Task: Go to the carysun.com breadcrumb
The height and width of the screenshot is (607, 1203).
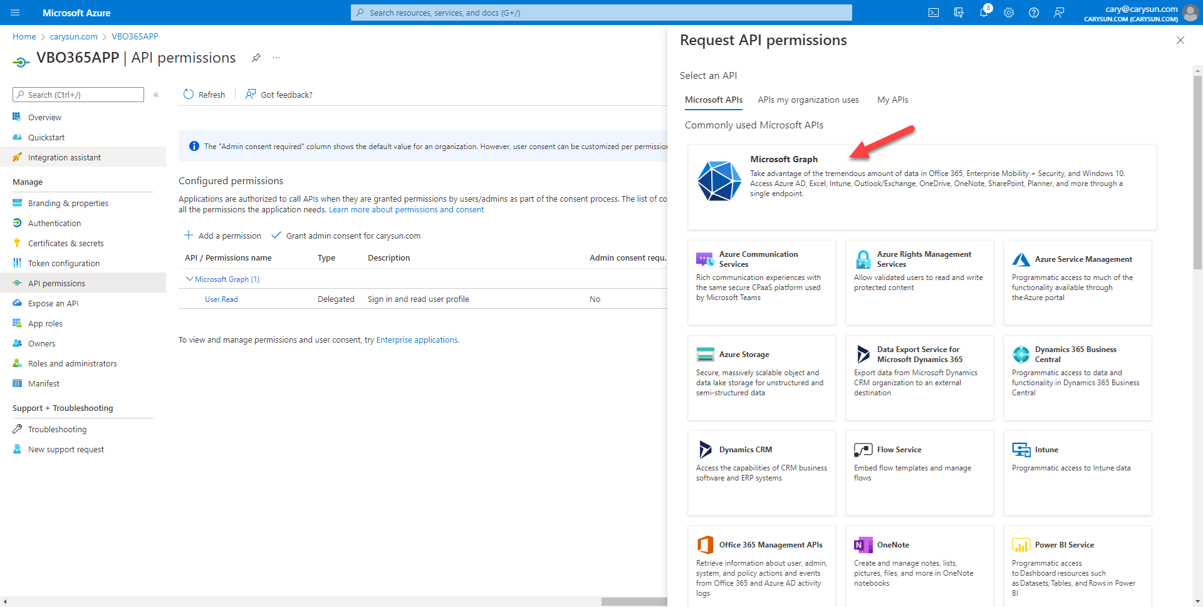Action: (74, 36)
